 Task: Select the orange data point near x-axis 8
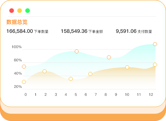(x=109, y=57)
